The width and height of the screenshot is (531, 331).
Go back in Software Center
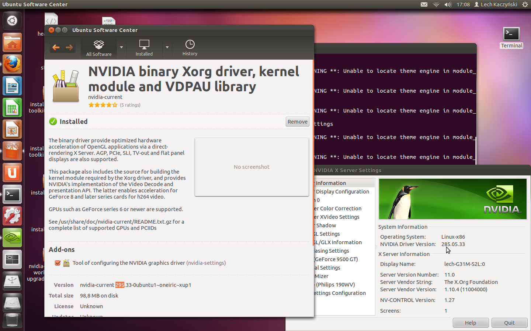tap(56, 47)
